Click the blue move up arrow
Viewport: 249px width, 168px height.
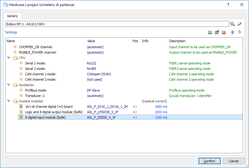(232, 32)
